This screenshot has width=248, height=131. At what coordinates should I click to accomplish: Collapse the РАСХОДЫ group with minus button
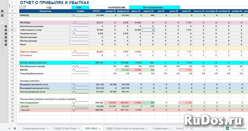coord(2,23)
